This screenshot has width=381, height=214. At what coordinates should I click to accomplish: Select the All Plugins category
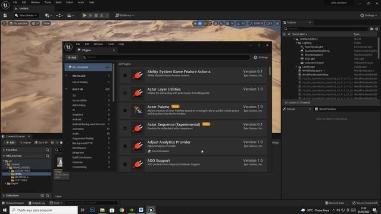pos(88,67)
